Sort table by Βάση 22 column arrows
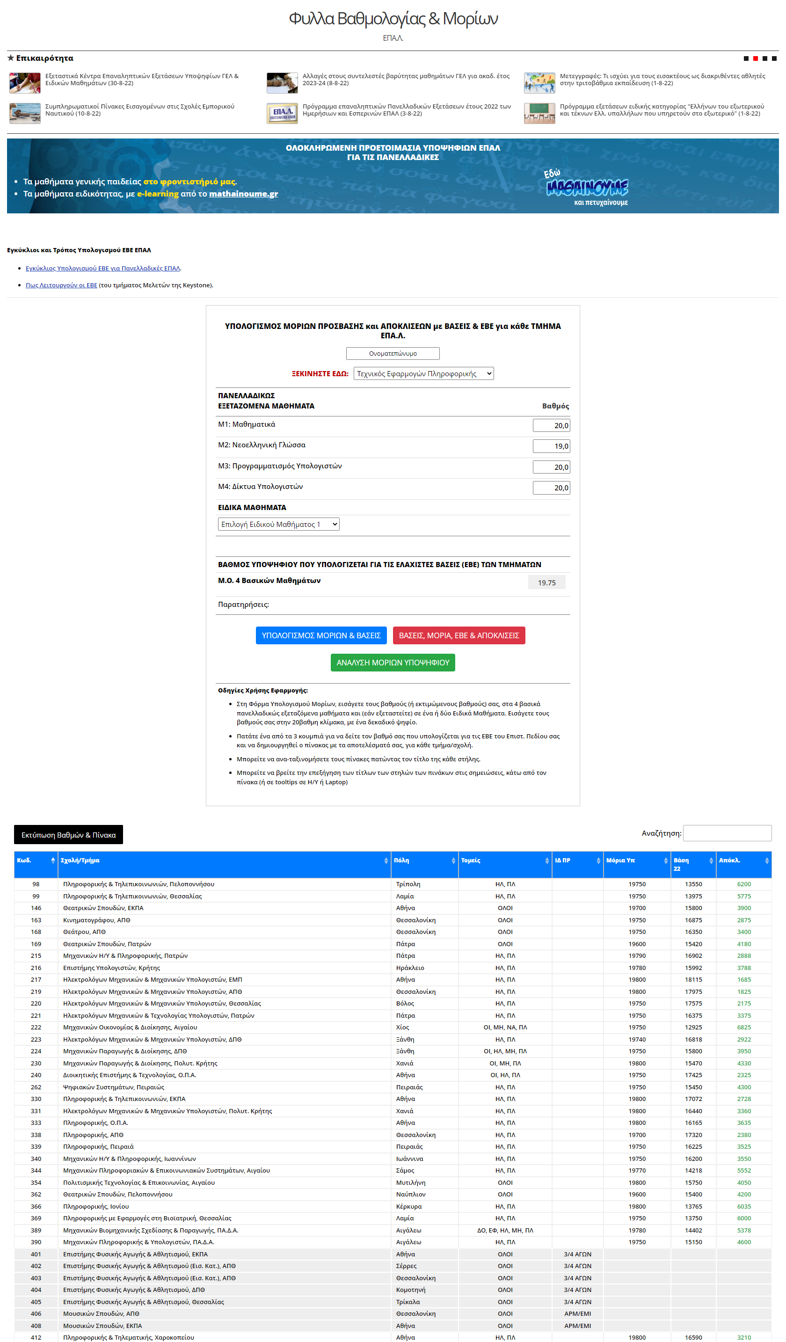The width and height of the screenshot is (786, 1342). coord(711,860)
